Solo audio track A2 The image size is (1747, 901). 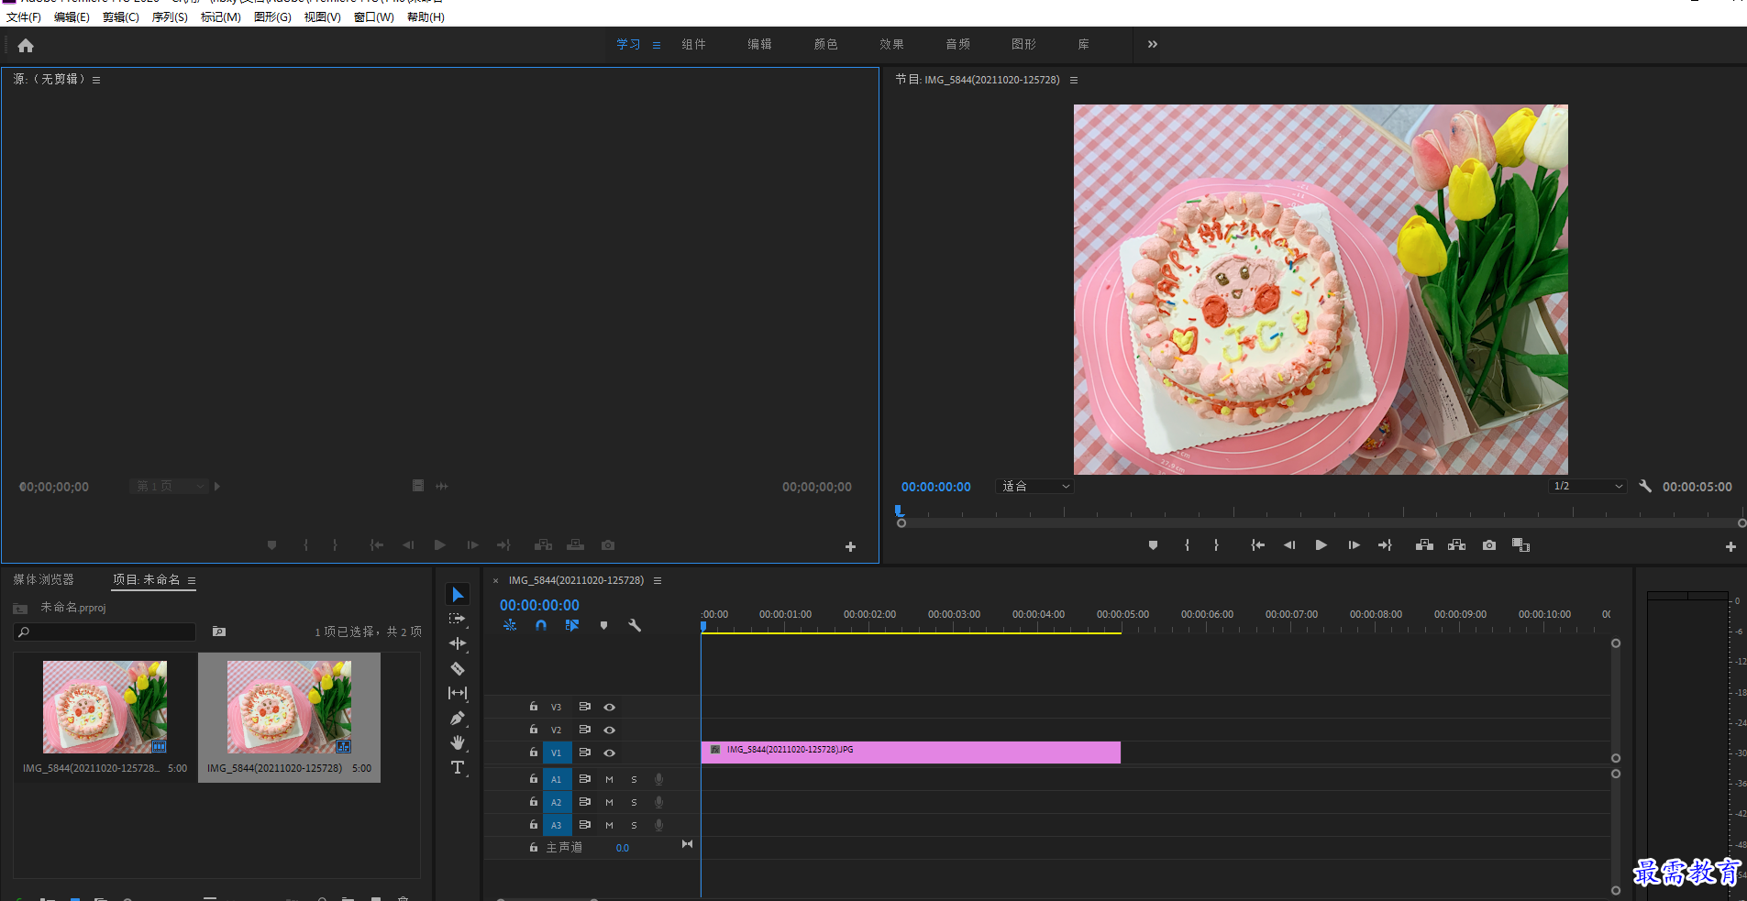[634, 802]
